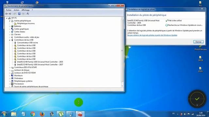The height and width of the screenshot is (117, 209).
Task: Click the Ne pas obtenir de logiciels pilotes link
Action: click(152, 35)
